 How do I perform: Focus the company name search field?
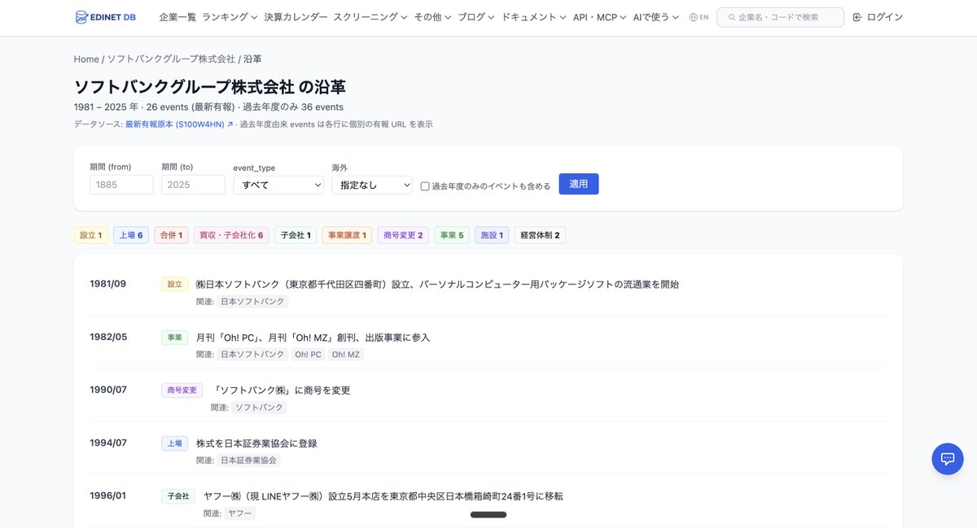(780, 17)
